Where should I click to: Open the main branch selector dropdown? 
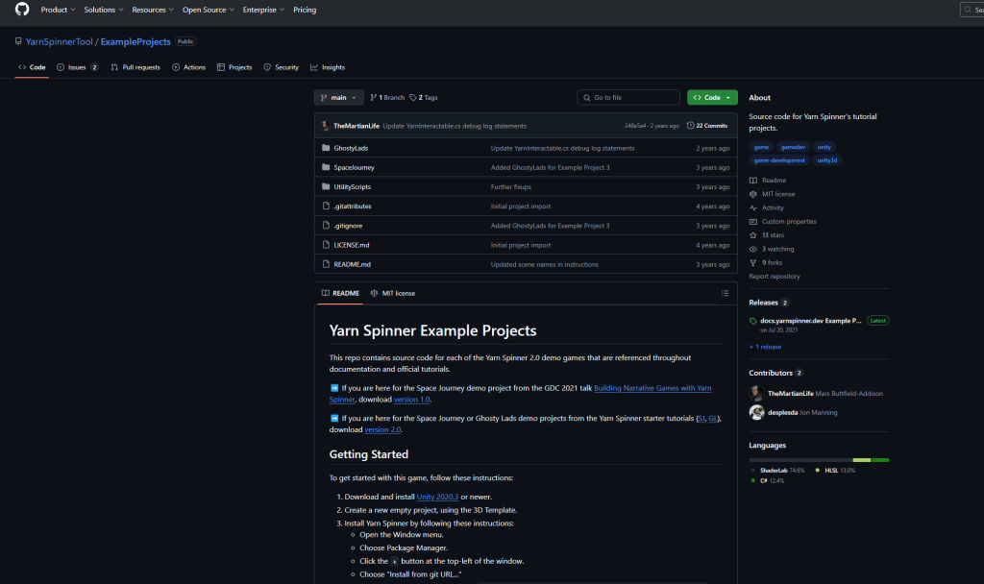(x=339, y=98)
